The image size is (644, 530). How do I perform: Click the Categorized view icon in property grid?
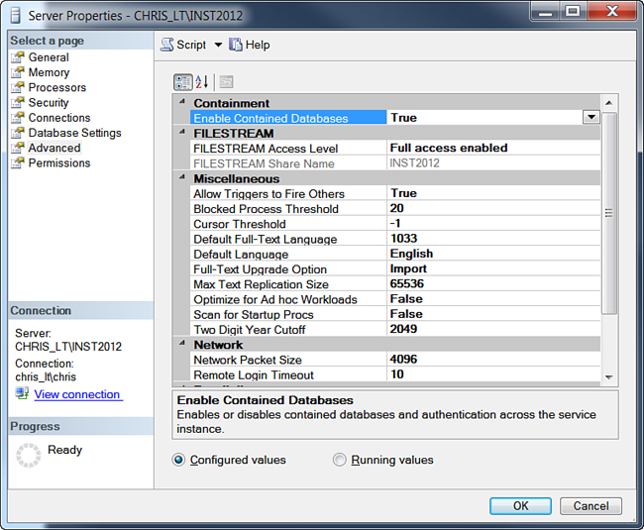[183, 82]
